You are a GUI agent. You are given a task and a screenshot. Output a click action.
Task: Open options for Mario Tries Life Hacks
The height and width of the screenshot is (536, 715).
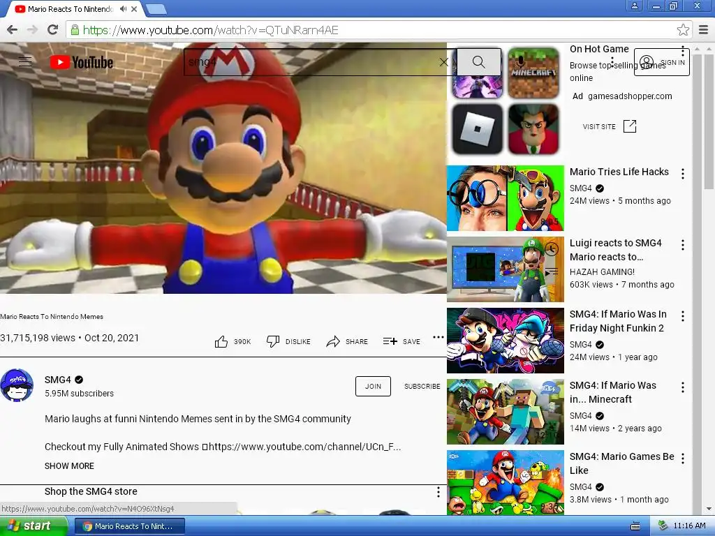[683, 173]
